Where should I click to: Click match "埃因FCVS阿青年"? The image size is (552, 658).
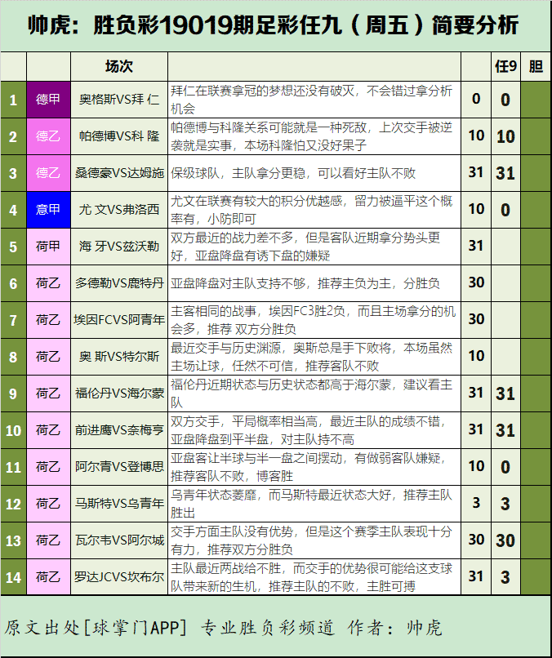click(x=119, y=320)
